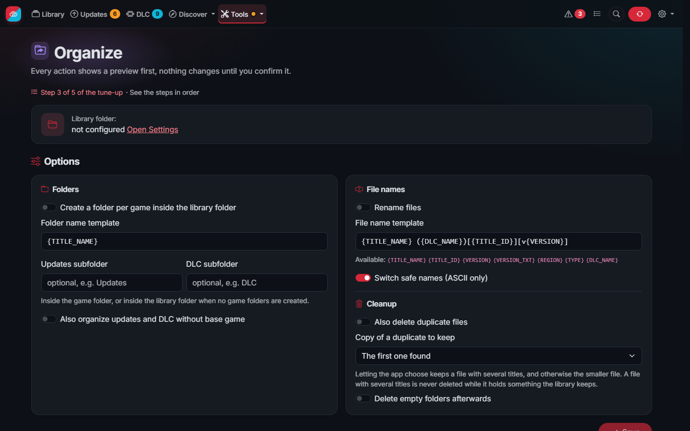Open the alerts warning icon with 3 badge

click(x=575, y=14)
